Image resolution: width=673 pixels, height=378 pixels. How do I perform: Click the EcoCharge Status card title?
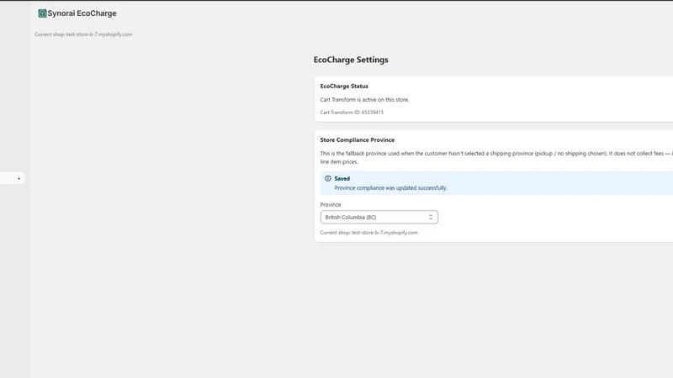pos(344,87)
